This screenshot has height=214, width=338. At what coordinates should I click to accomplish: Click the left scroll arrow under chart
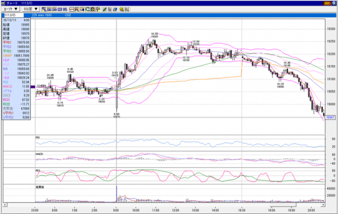[5, 204]
